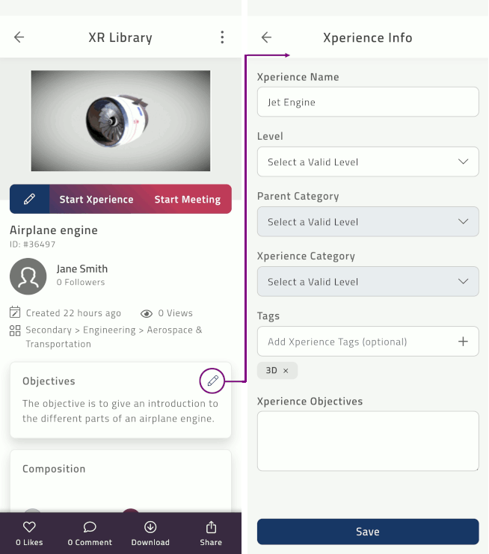Expand the Level dropdown
This screenshot has width=489, height=554.
pyautogui.click(x=368, y=161)
